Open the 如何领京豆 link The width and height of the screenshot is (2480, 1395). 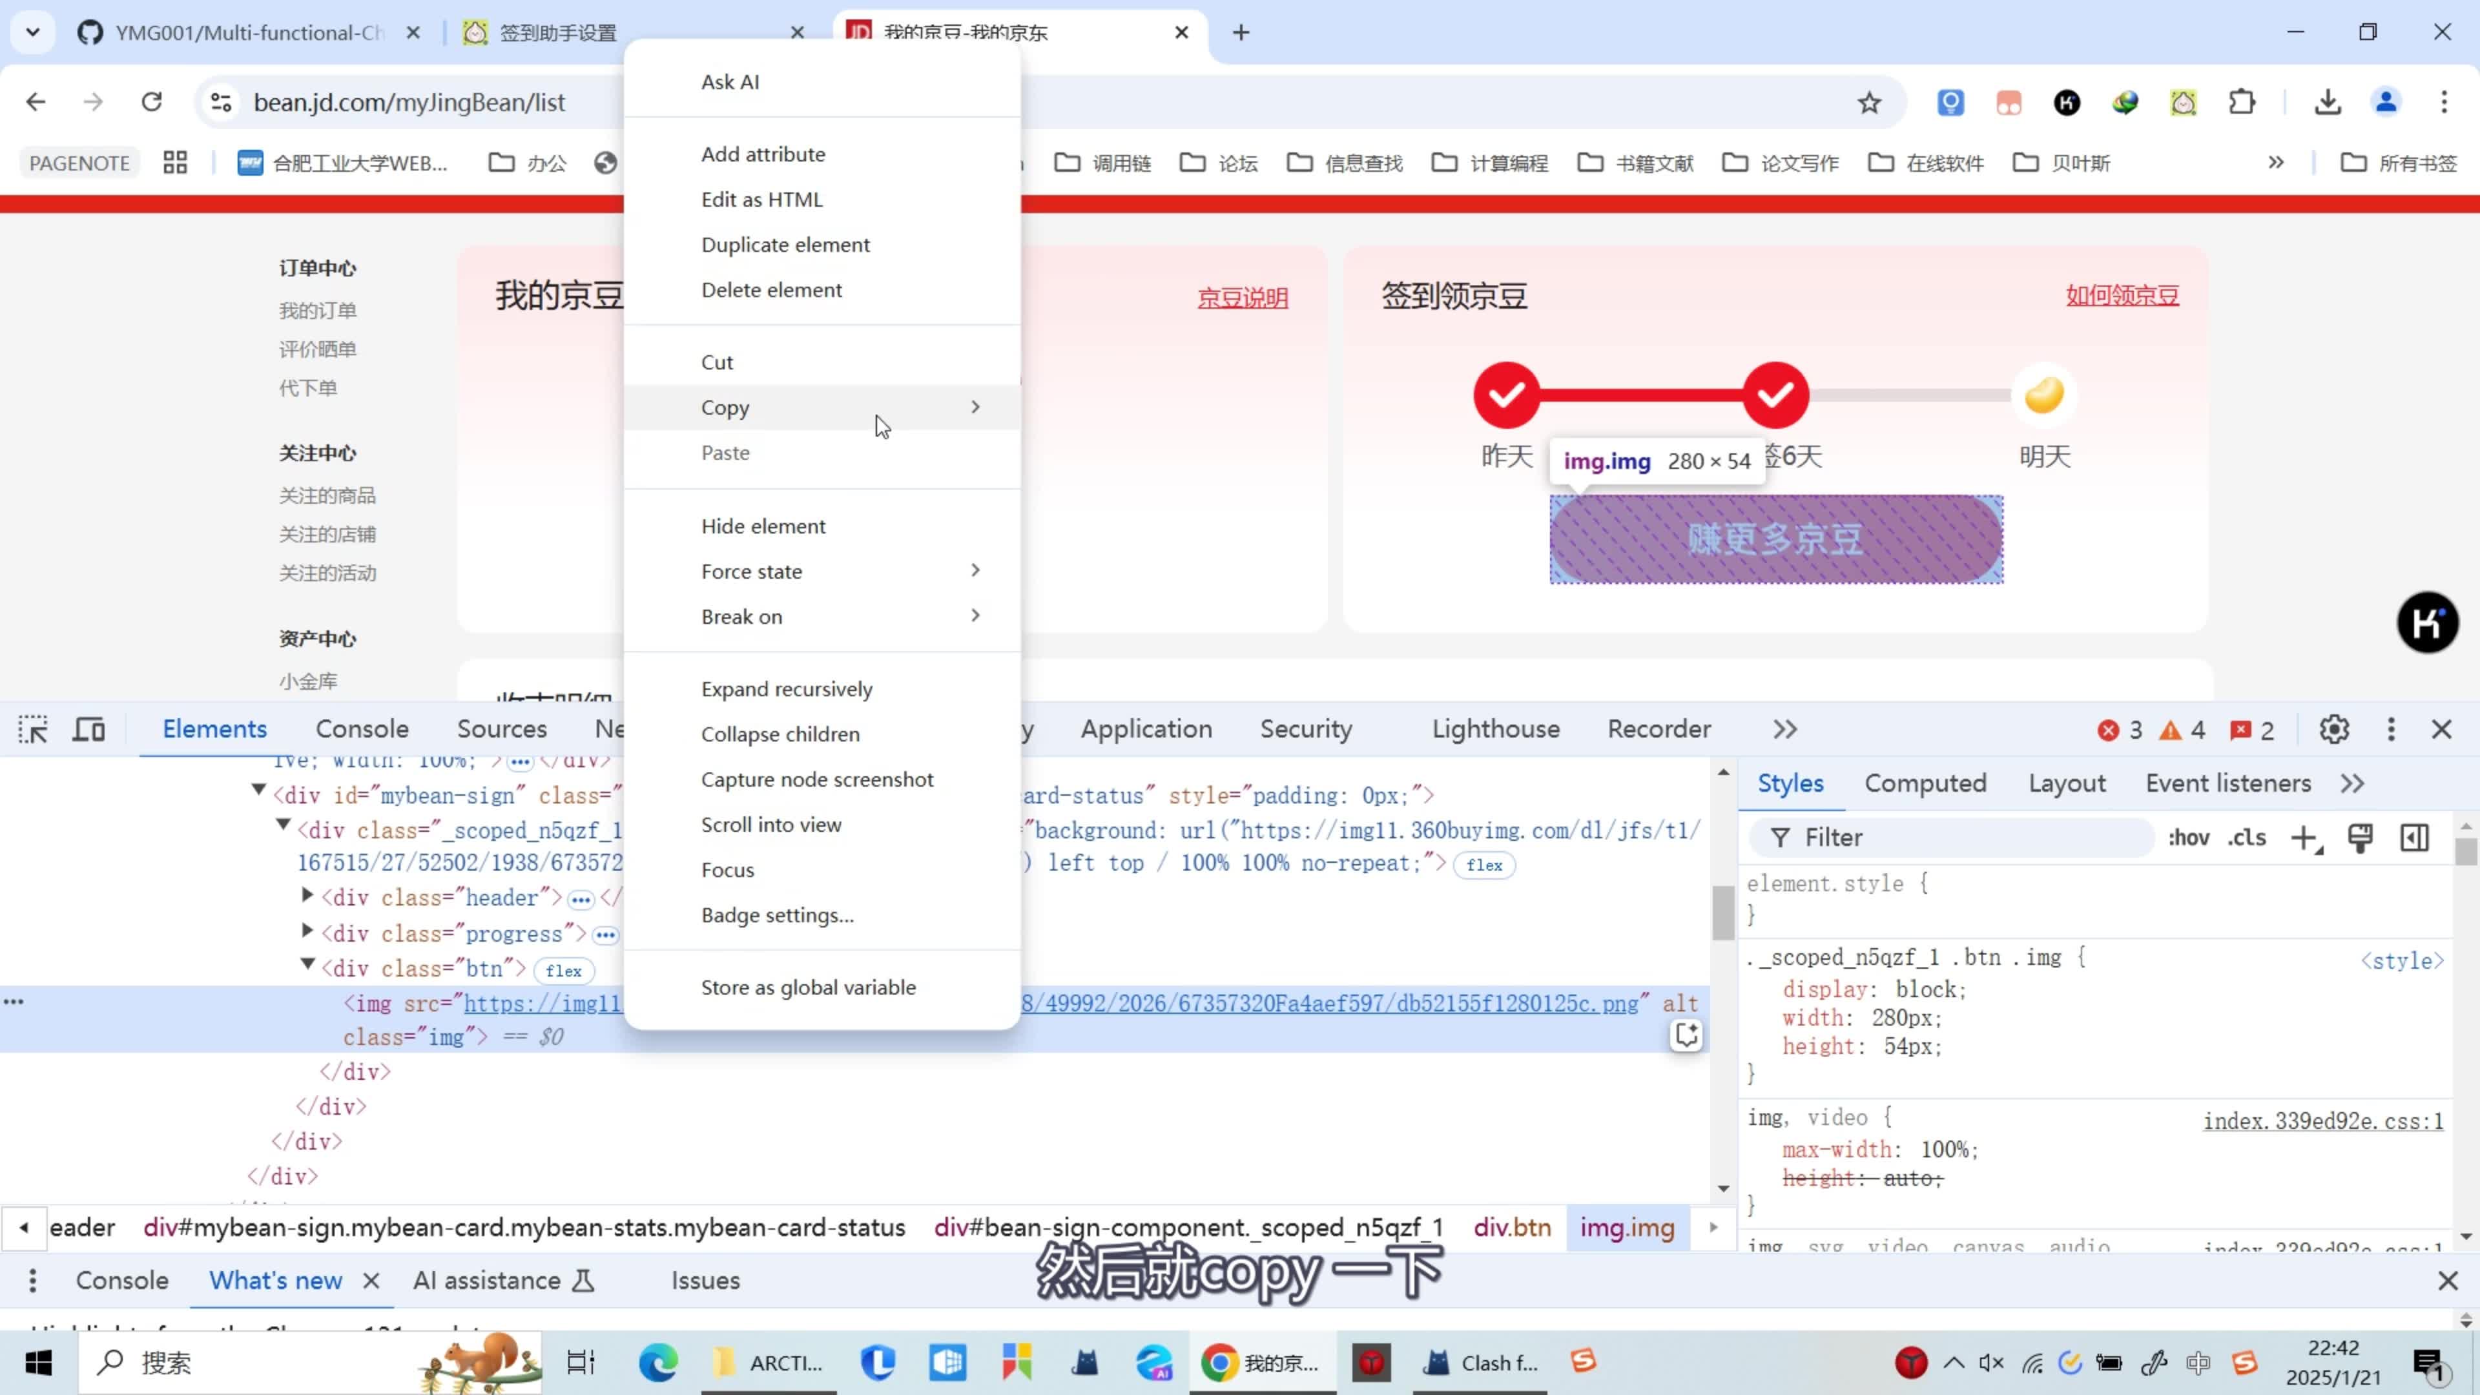2122,296
